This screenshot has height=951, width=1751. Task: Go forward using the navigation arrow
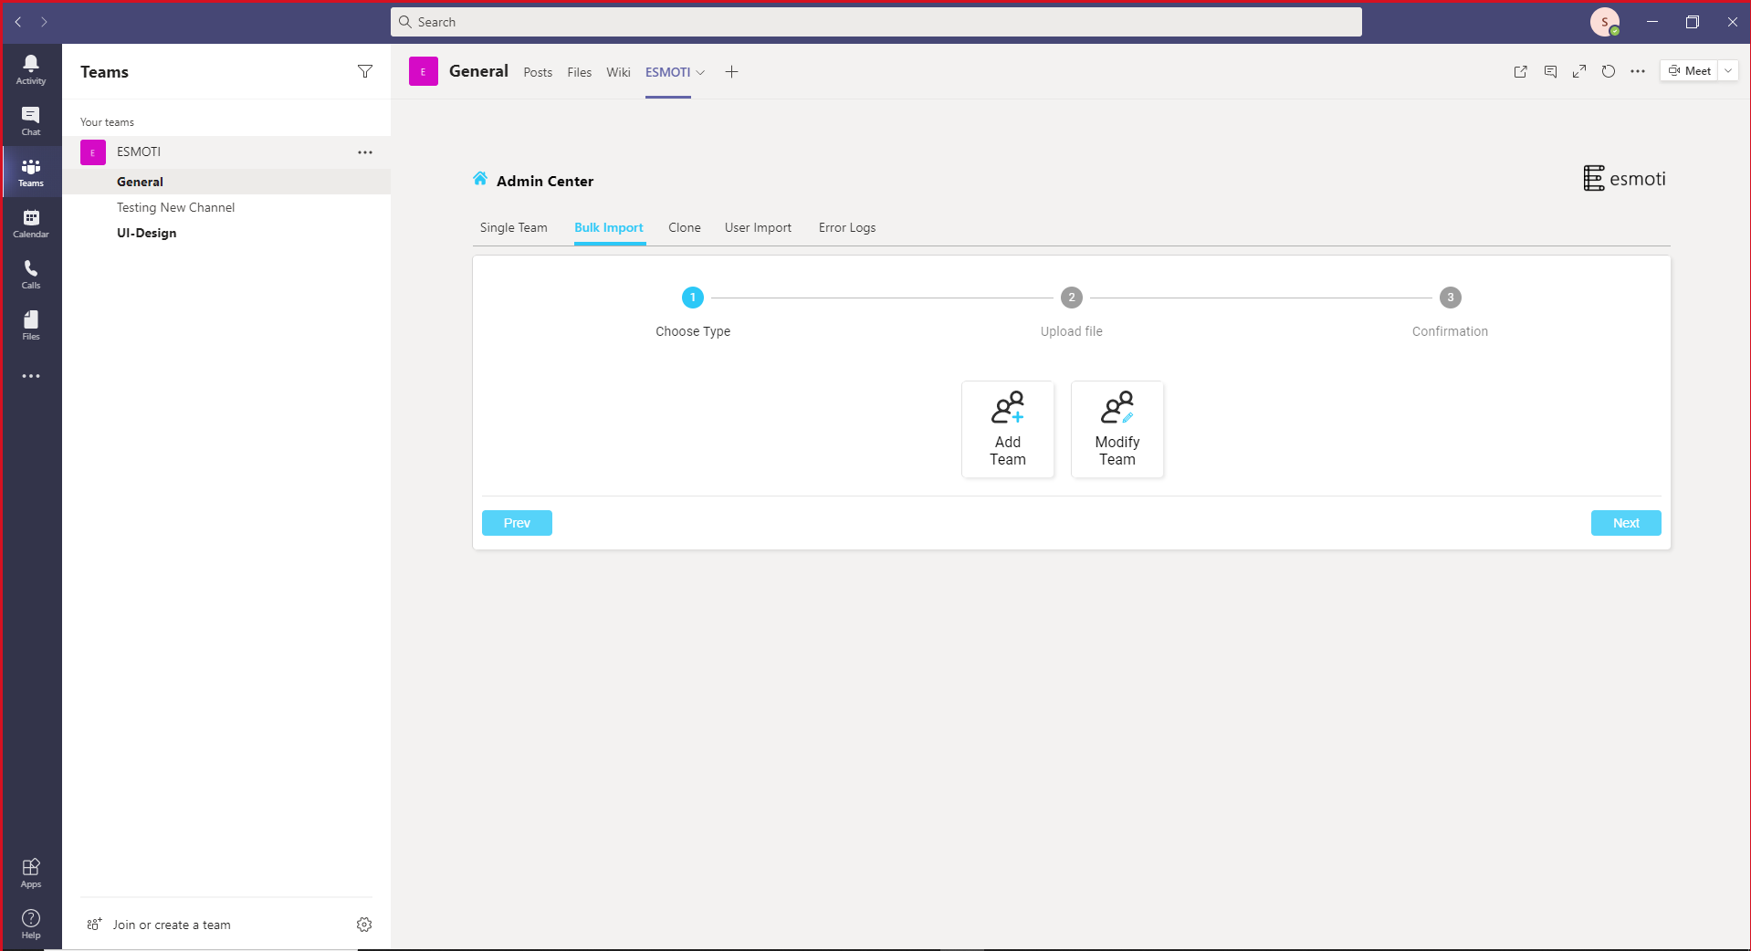(44, 22)
